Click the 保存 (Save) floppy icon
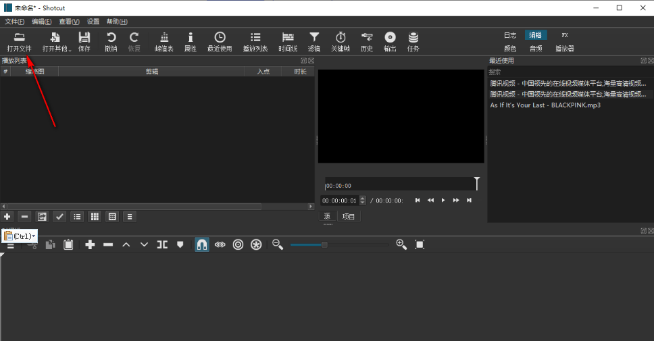 tap(84, 38)
